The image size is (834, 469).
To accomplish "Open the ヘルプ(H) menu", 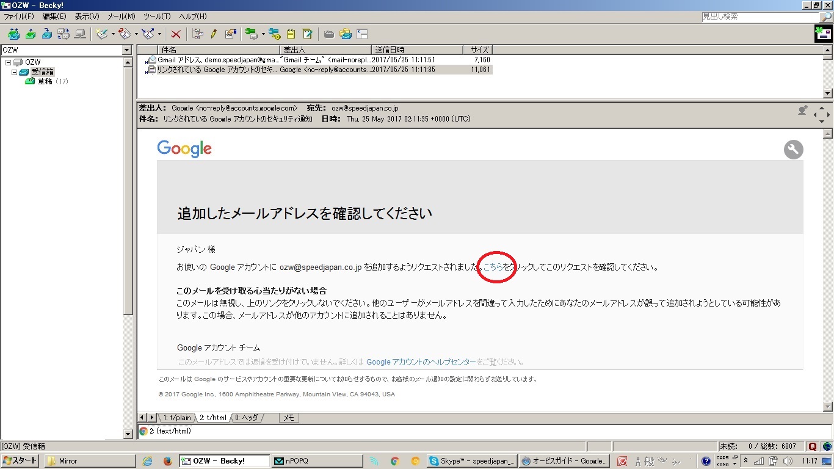I will 193,16.
